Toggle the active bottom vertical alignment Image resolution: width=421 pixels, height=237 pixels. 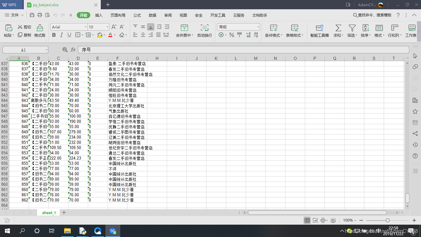click(151, 27)
